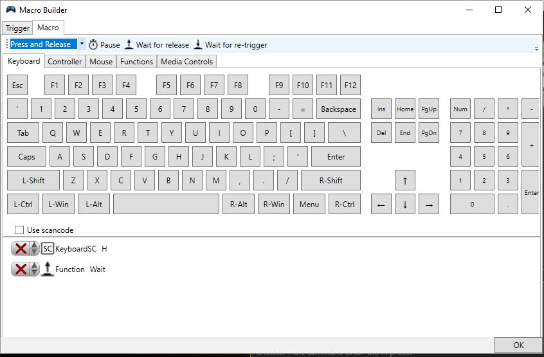Screen dimensions: 544x357
Task: Switch to the Trigger tab
Action: point(17,28)
